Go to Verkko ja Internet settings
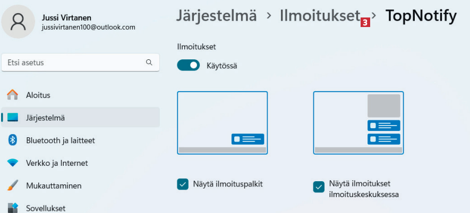Image resolution: width=470 pixels, height=213 pixels. [57, 163]
